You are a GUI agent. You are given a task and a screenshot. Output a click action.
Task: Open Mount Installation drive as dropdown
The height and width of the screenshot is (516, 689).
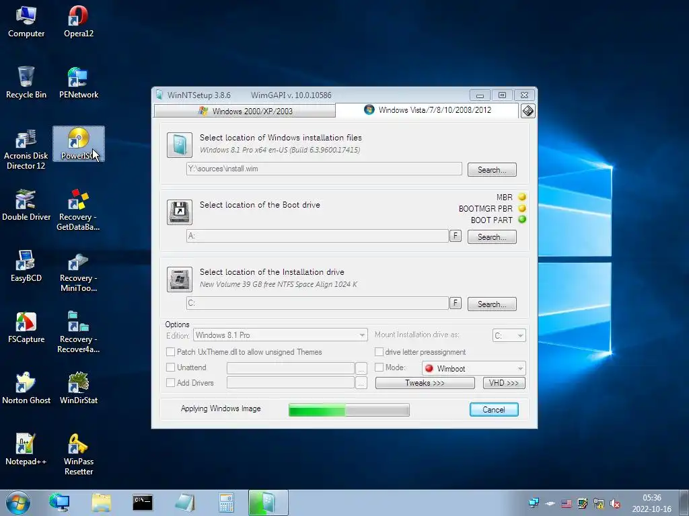pyautogui.click(x=509, y=336)
